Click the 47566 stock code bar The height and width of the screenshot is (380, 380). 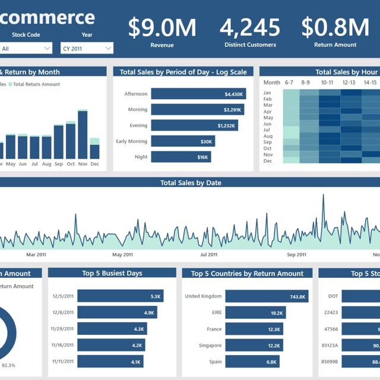click(x=360, y=329)
